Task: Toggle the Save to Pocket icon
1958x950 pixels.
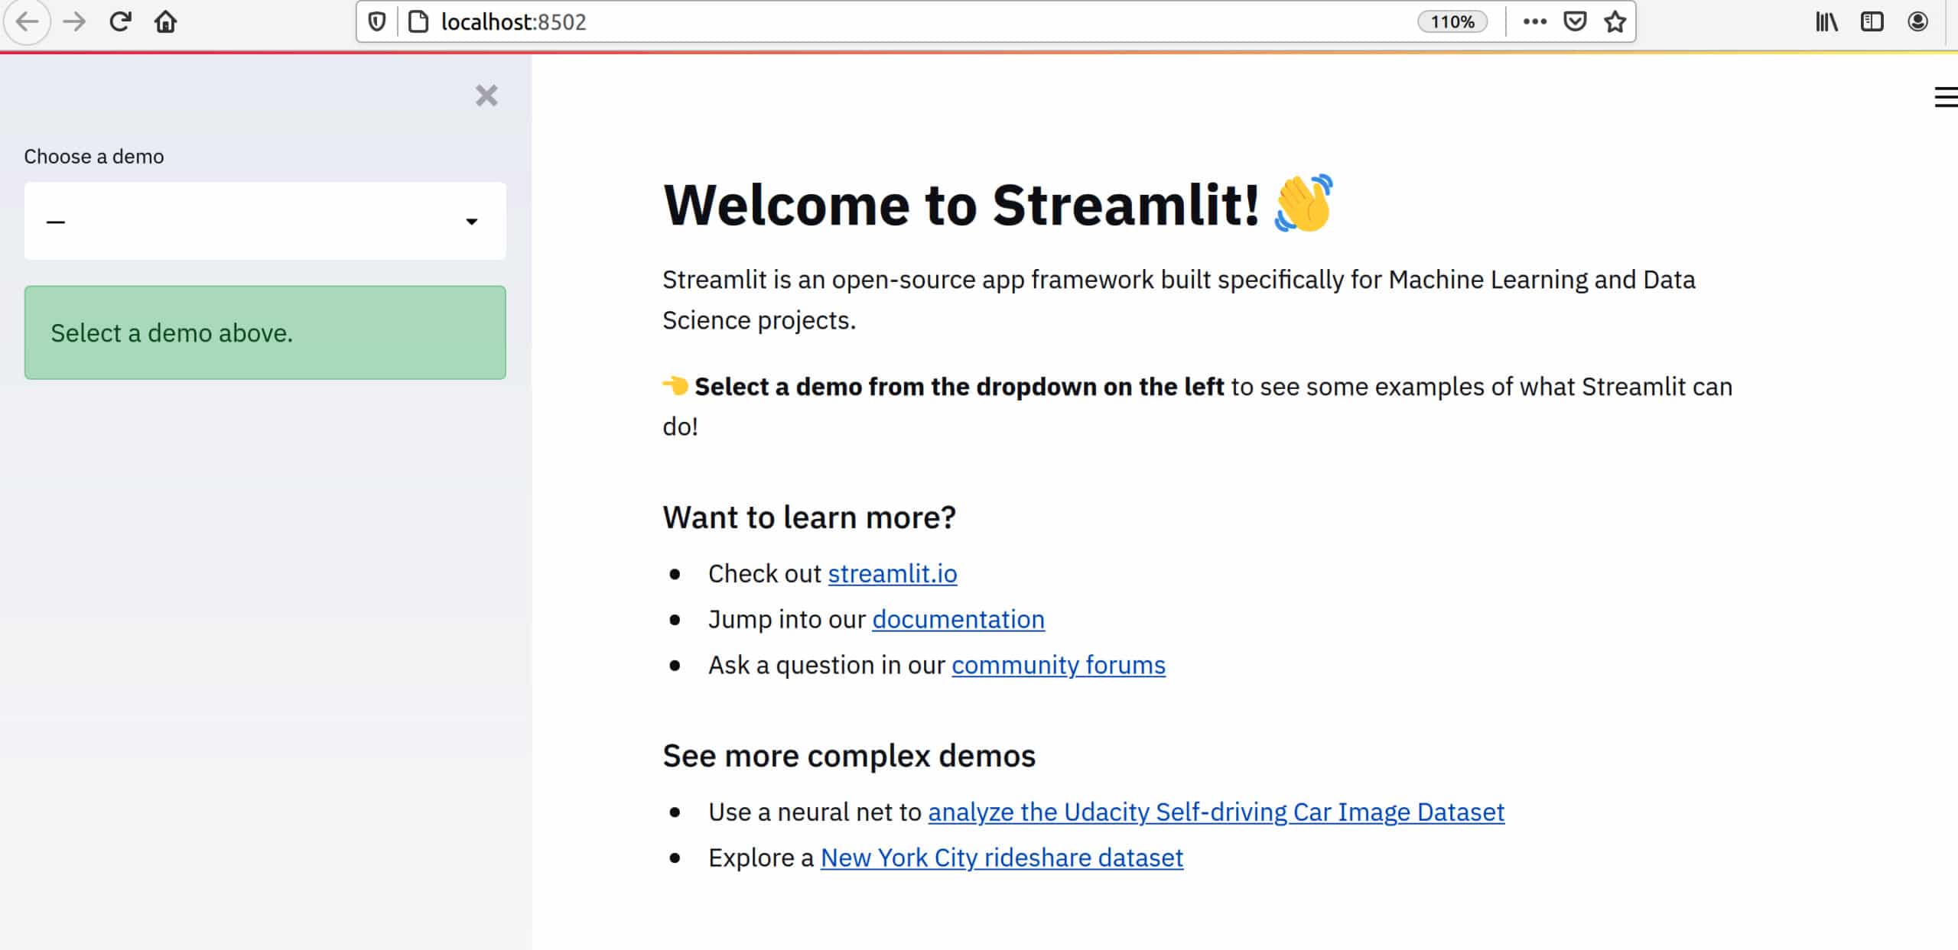Action: pos(1574,21)
